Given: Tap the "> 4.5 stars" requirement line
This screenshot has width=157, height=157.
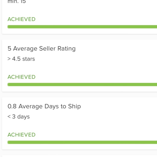Looking at the screenshot, I should [21, 59].
